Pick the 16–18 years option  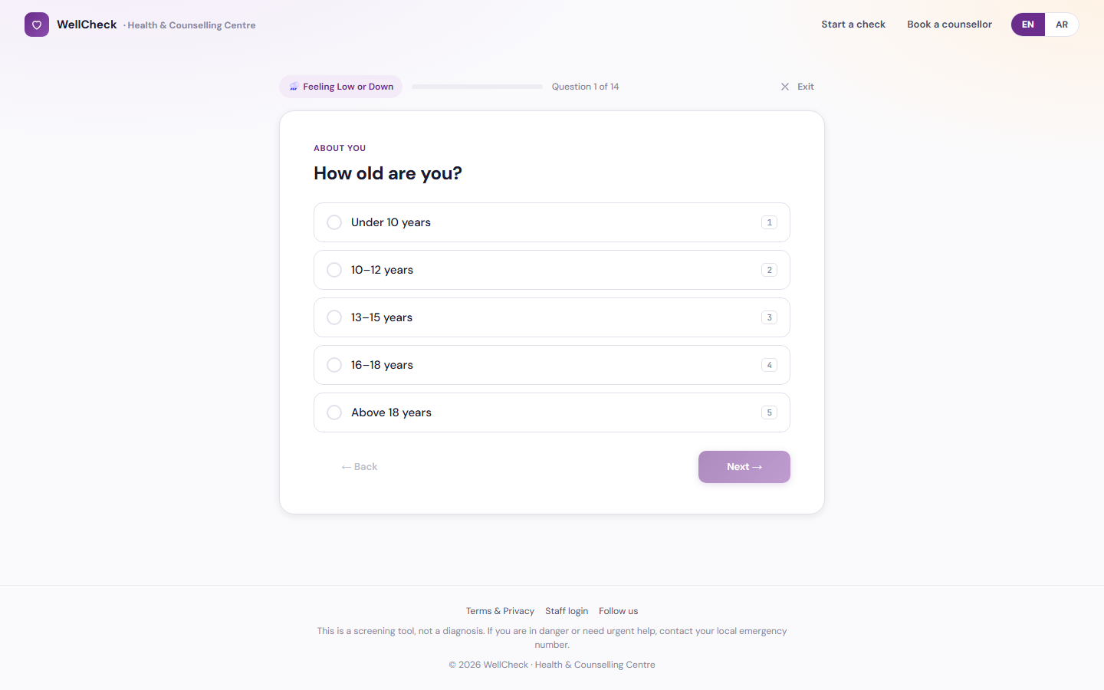(552, 365)
